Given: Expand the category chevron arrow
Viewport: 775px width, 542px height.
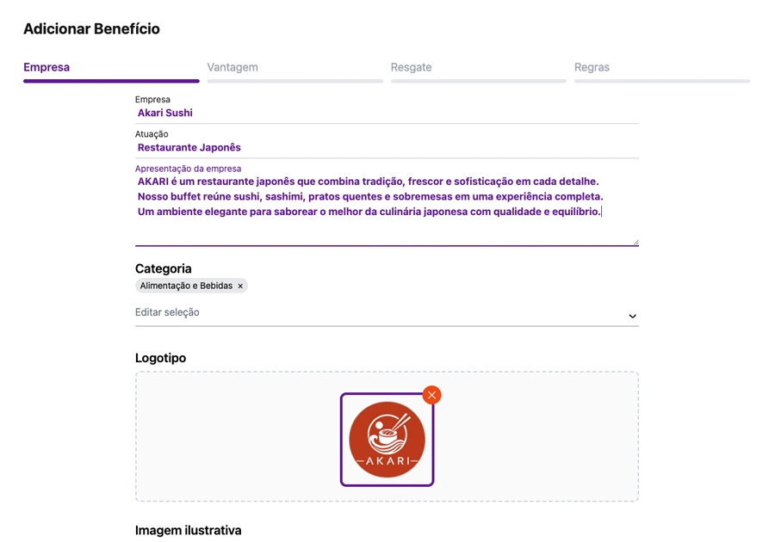Looking at the screenshot, I should tap(632, 316).
